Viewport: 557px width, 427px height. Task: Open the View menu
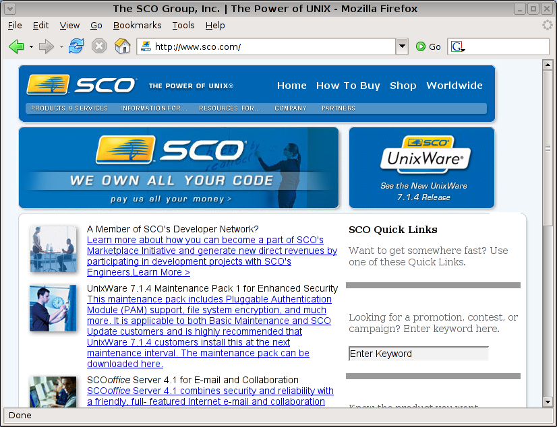[69, 25]
